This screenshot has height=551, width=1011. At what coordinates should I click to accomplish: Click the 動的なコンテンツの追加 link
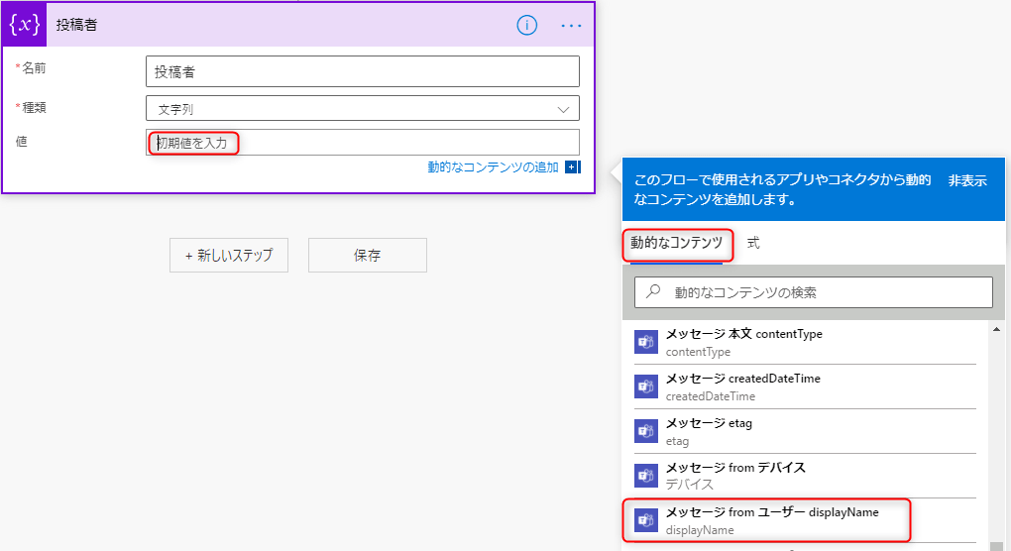pyautogui.click(x=493, y=167)
